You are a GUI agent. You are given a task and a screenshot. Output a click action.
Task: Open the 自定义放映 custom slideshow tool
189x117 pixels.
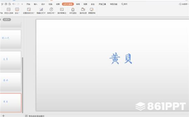point(9,11)
